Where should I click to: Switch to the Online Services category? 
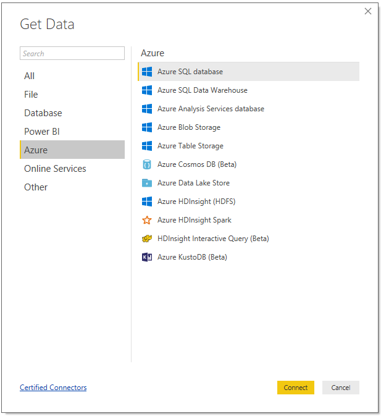72,169
